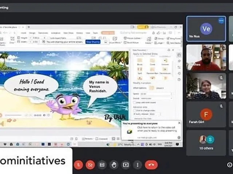Click Reset Picture button
This screenshot has width=233, height=174.
click(131, 43)
